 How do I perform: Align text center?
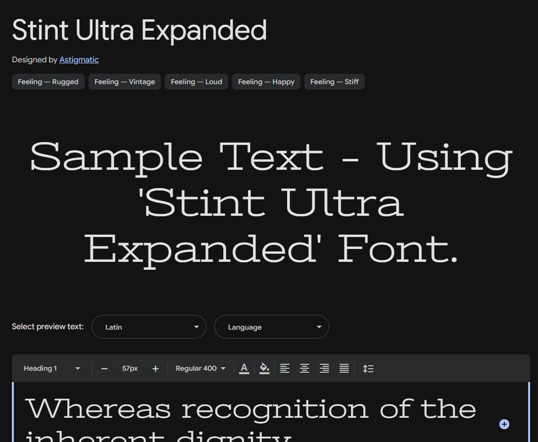(305, 369)
